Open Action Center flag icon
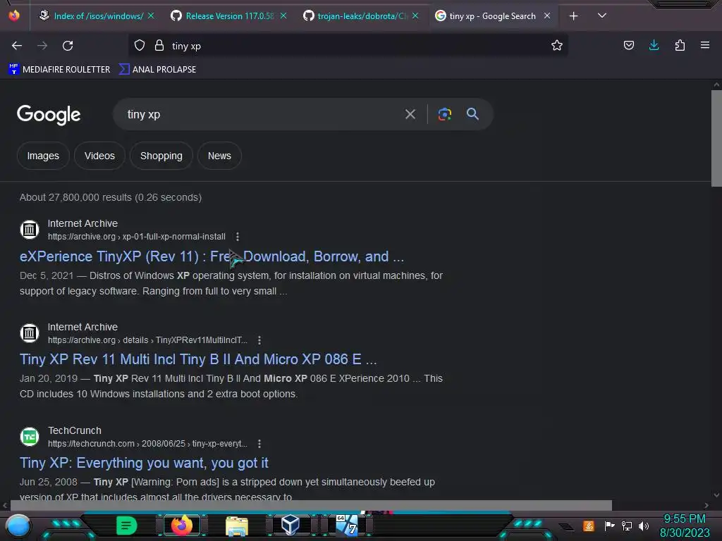The height and width of the screenshot is (541, 722). (609, 526)
